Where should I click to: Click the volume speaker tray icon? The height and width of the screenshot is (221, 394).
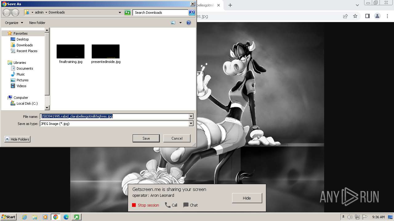pos(350,217)
